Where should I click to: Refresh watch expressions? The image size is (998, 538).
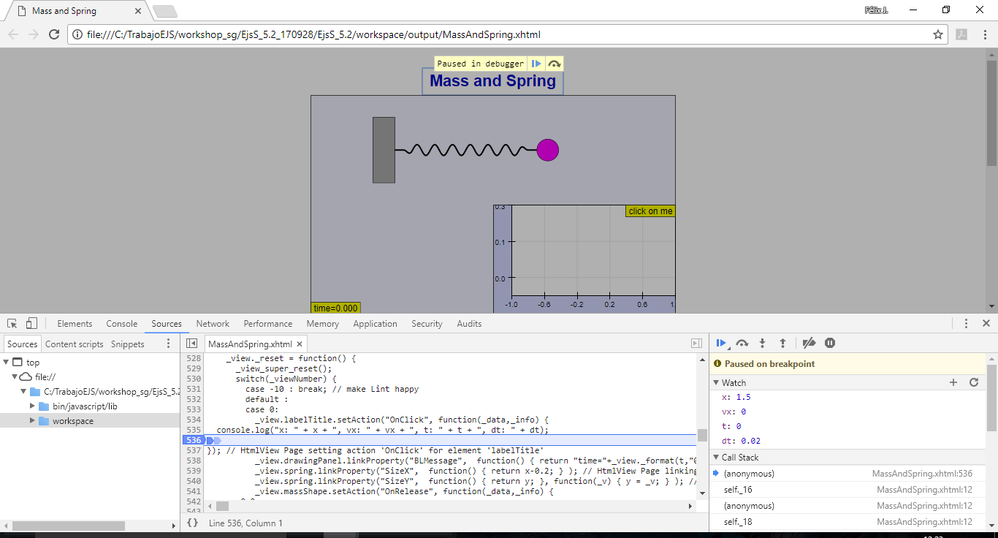[x=973, y=382]
